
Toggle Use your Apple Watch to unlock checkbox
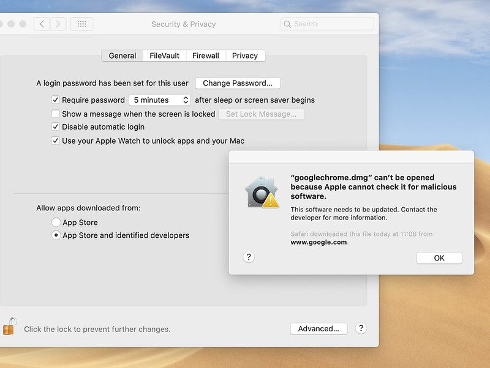[55, 141]
